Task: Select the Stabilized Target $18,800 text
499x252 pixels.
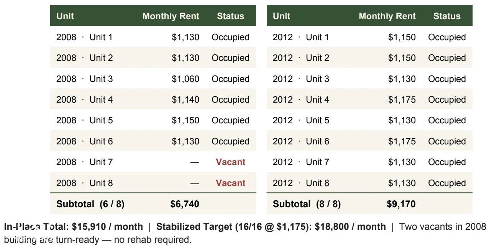Action: (271, 227)
